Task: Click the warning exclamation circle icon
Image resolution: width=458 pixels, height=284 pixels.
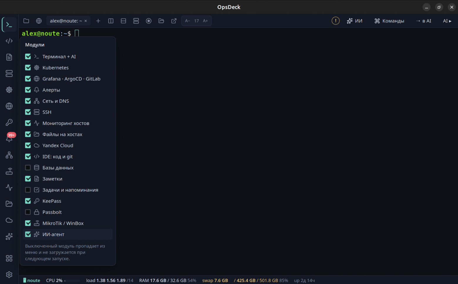Action: (336, 21)
